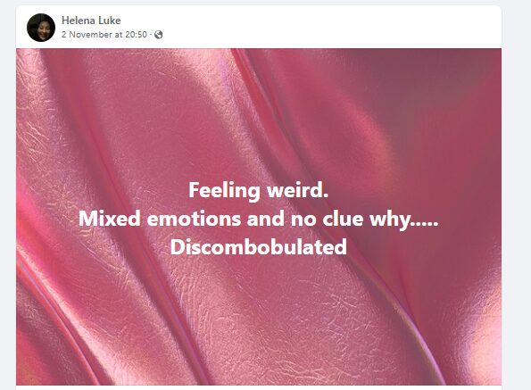Click the word 'emotions' in the post
The width and height of the screenshot is (531, 390).
pyautogui.click(x=194, y=219)
